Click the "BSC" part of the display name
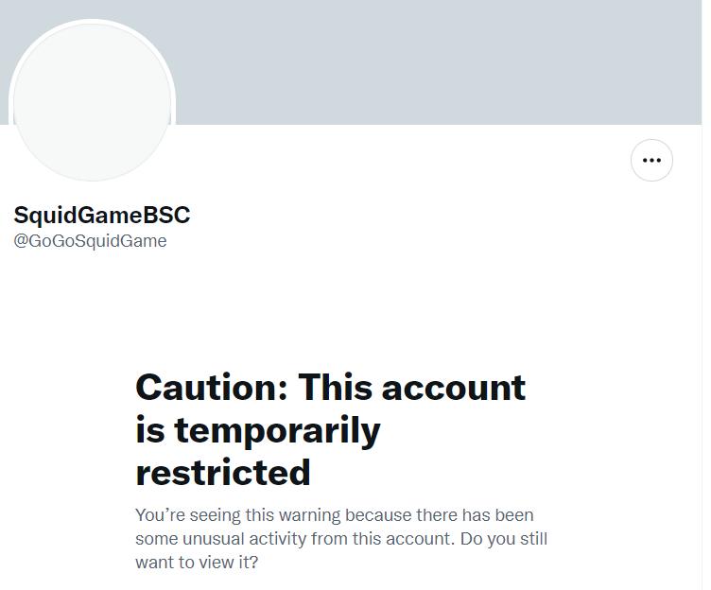This screenshot has height=590, width=711. point(166,215)
